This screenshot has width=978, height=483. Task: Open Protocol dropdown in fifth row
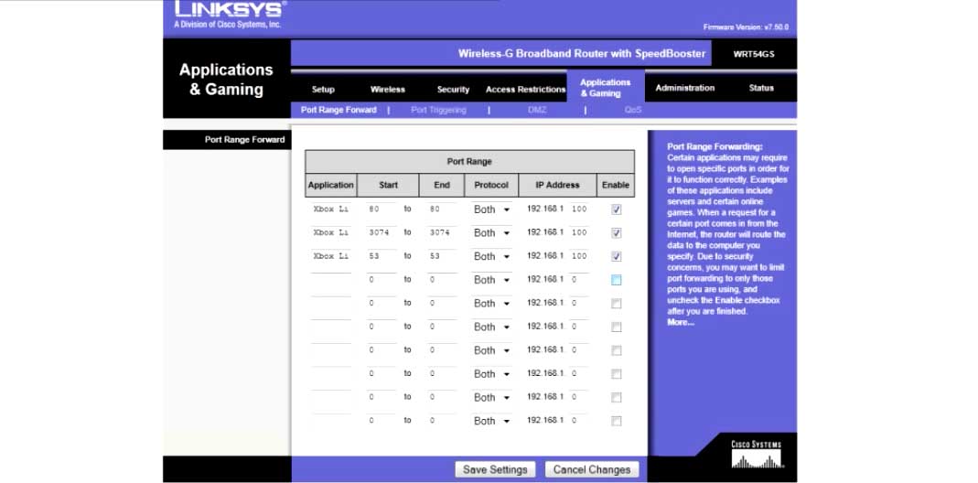point(491,304)
